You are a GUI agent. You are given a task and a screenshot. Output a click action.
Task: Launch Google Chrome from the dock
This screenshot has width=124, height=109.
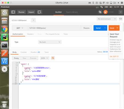coord(4,29)
